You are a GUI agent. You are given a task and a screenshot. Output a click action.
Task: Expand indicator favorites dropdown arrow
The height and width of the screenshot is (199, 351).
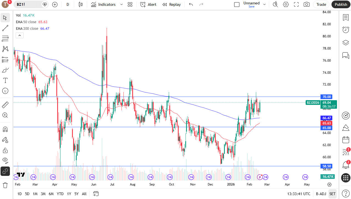[121, 4]
